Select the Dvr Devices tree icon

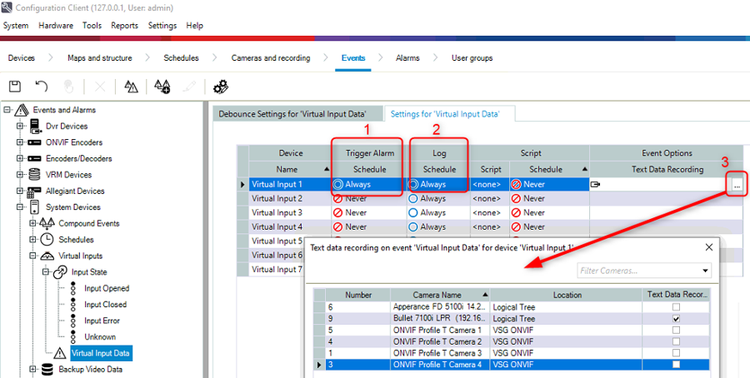(x=36, y=126)
